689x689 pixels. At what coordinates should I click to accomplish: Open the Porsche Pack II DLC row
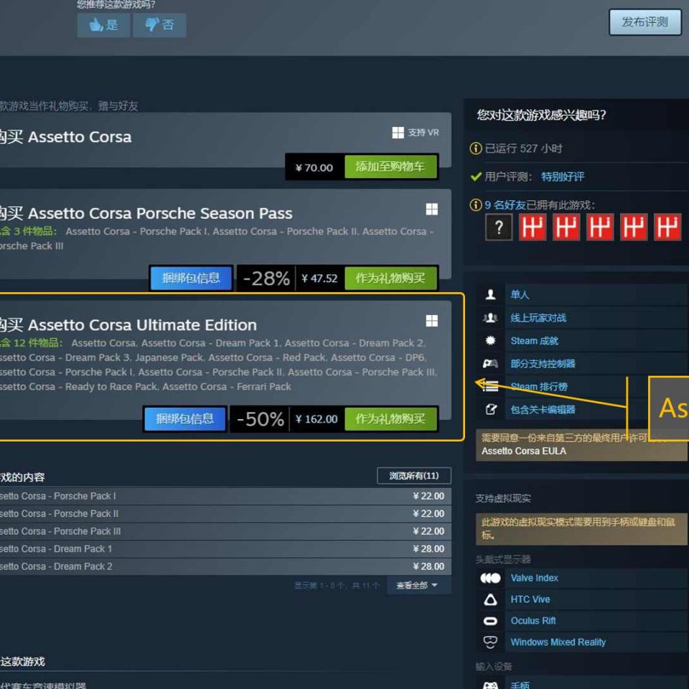tap(225, 514)
